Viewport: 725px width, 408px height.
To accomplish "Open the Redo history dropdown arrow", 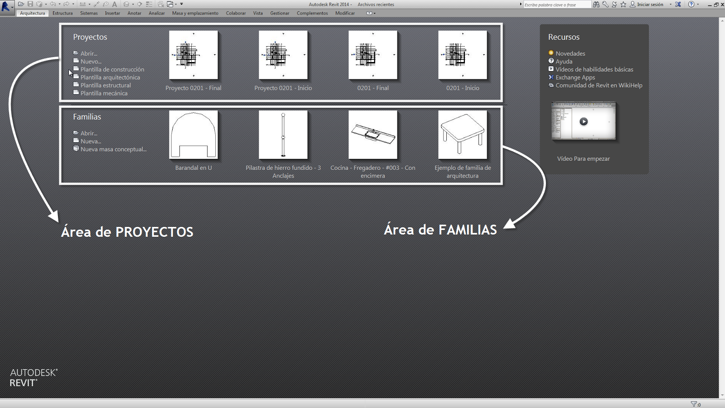I will tap(73, 4).
